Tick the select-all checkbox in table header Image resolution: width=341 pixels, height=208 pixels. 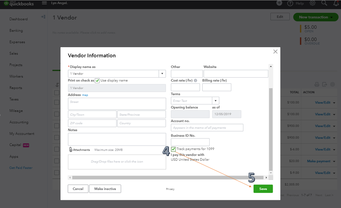click(57, 93)
